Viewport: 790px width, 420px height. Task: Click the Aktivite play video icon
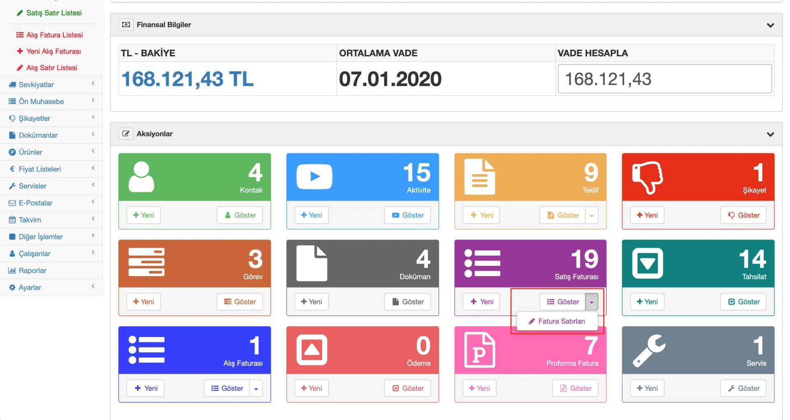[x=314, y=177]
